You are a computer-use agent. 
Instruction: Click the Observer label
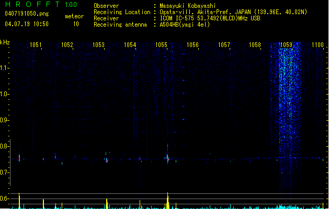click(x=106, y=6)
